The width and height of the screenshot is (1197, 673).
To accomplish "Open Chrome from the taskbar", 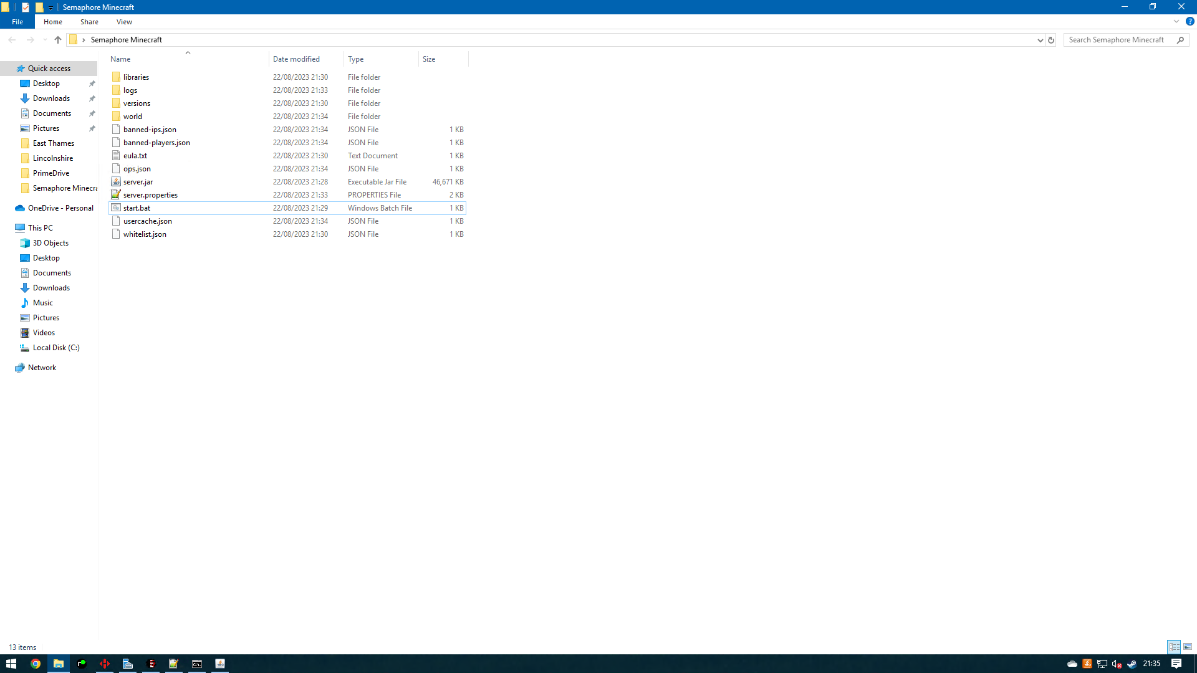I will tap(36, 664).
